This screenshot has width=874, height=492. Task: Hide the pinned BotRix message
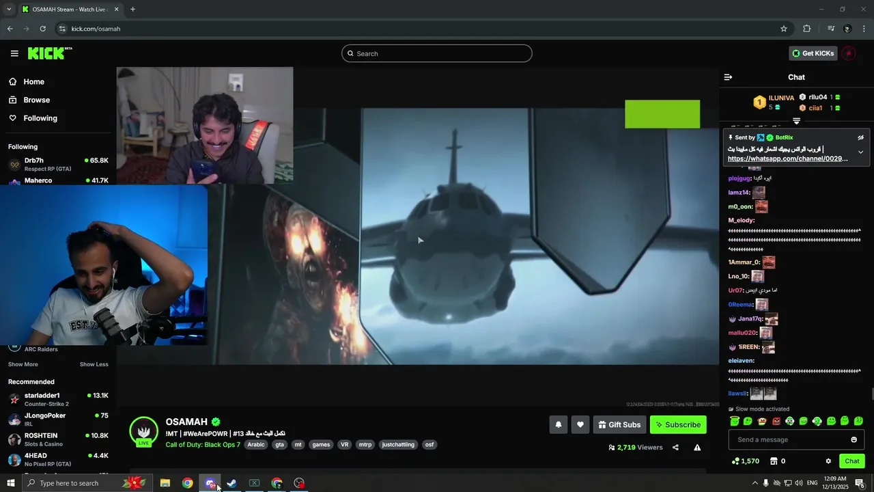(x=860, y=137)
